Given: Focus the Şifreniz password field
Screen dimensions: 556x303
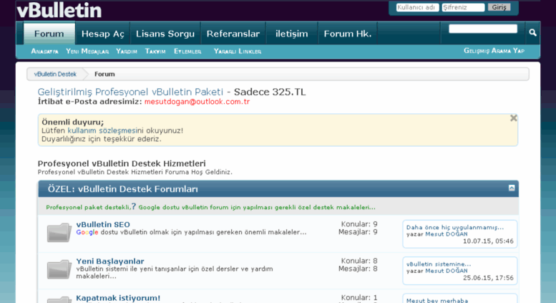Looking at the screenshot, I should (x=463, y=7).
